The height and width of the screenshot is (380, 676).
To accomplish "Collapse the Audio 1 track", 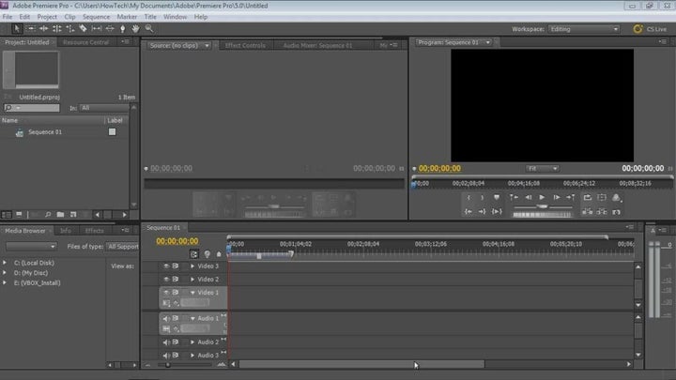I will pos(192,318).
